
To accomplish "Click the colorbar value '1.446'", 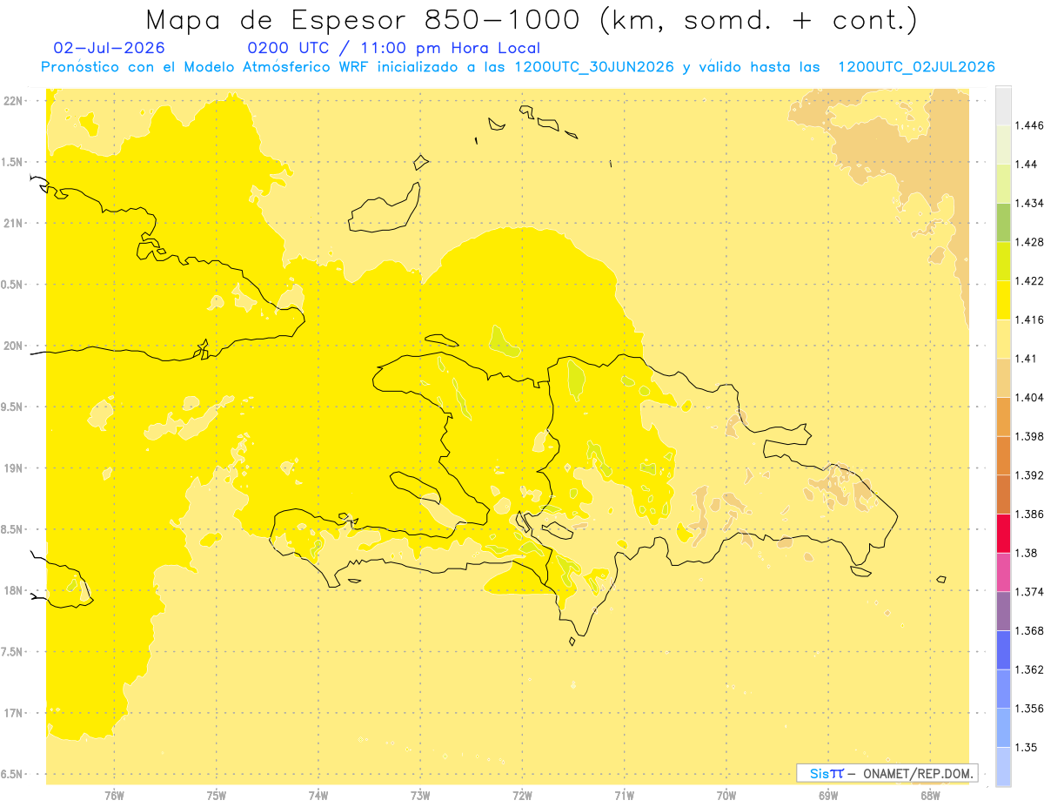I will pyautogui.click(x=1029, y=126).
